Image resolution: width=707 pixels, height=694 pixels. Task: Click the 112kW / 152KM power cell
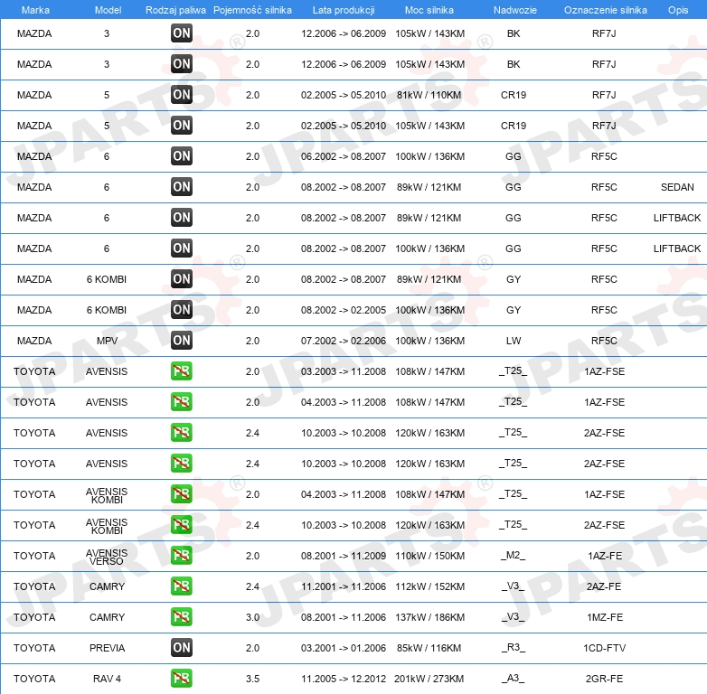click(x=429, y=586)
